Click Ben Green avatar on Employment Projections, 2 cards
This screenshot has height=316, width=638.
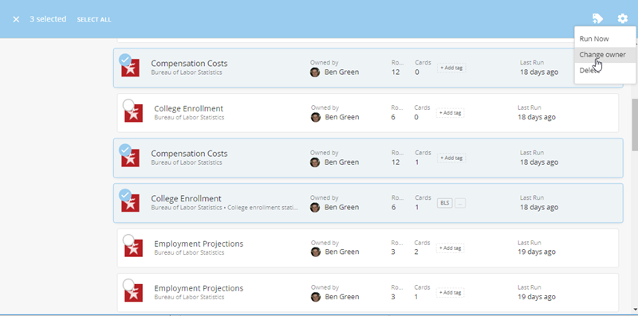pos(316,252)
